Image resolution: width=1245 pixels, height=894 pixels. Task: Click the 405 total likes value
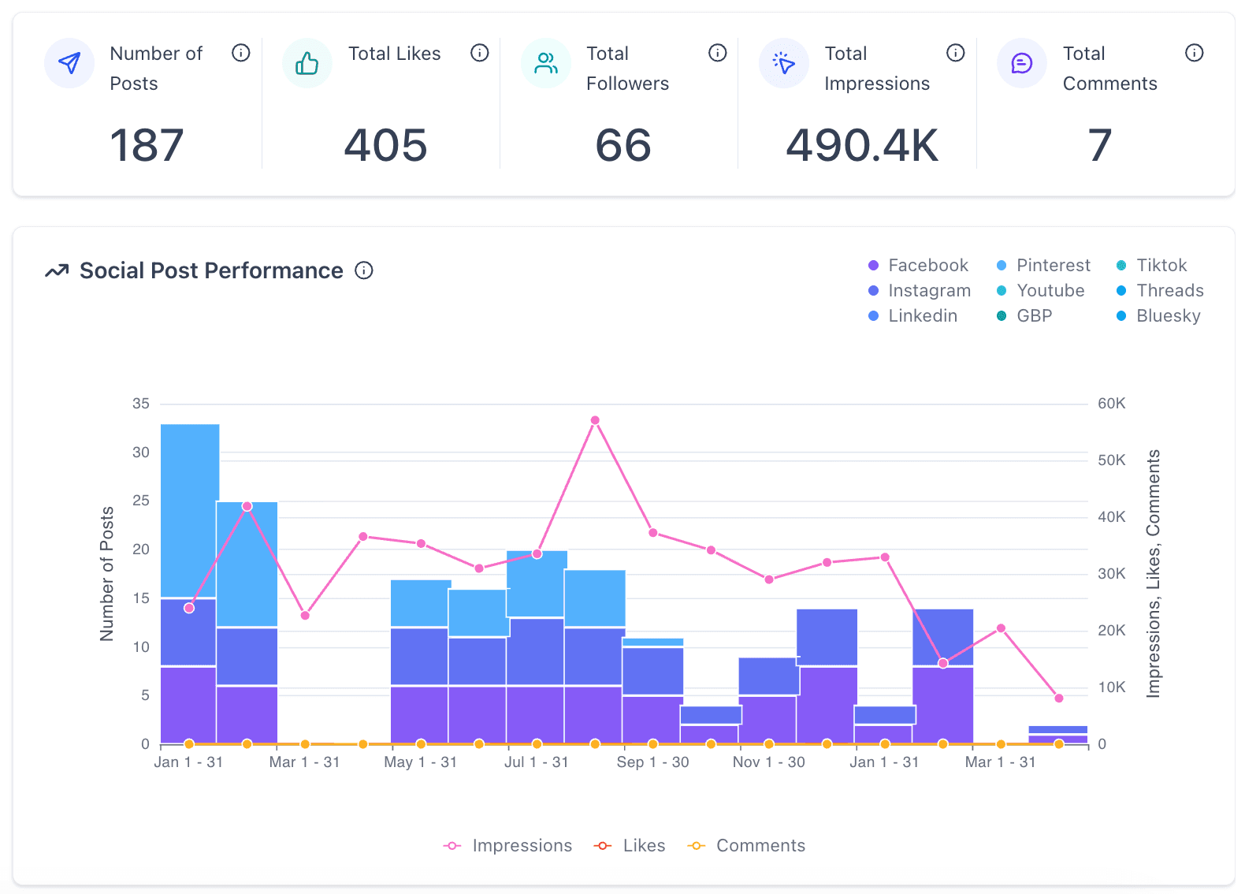point(385,145)
